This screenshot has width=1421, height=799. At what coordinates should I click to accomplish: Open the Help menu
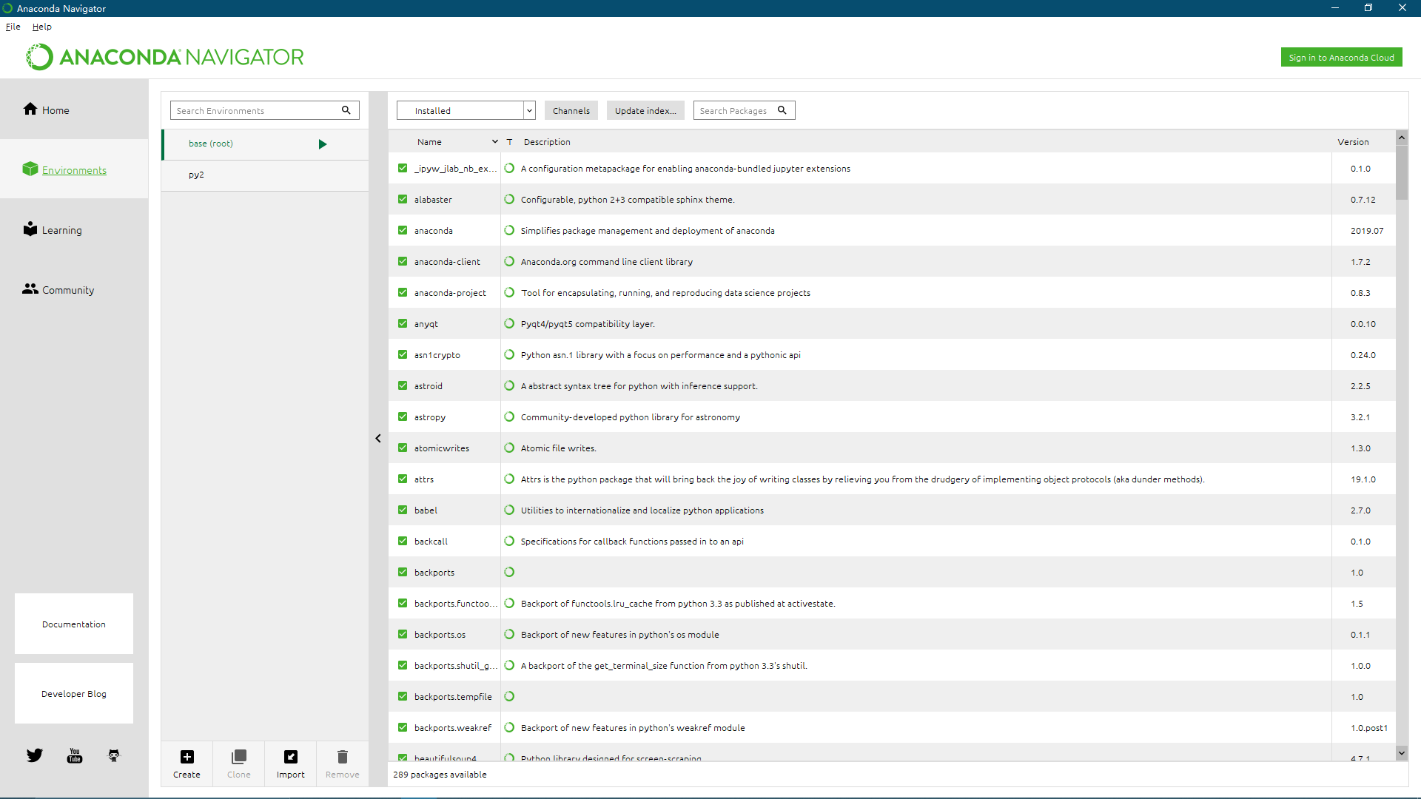(42, 27)
